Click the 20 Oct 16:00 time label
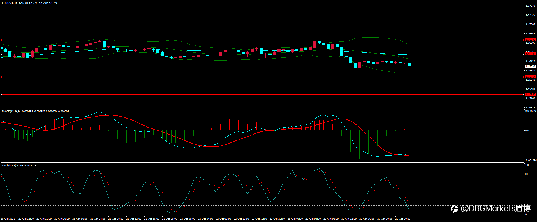 pos(44,219)
